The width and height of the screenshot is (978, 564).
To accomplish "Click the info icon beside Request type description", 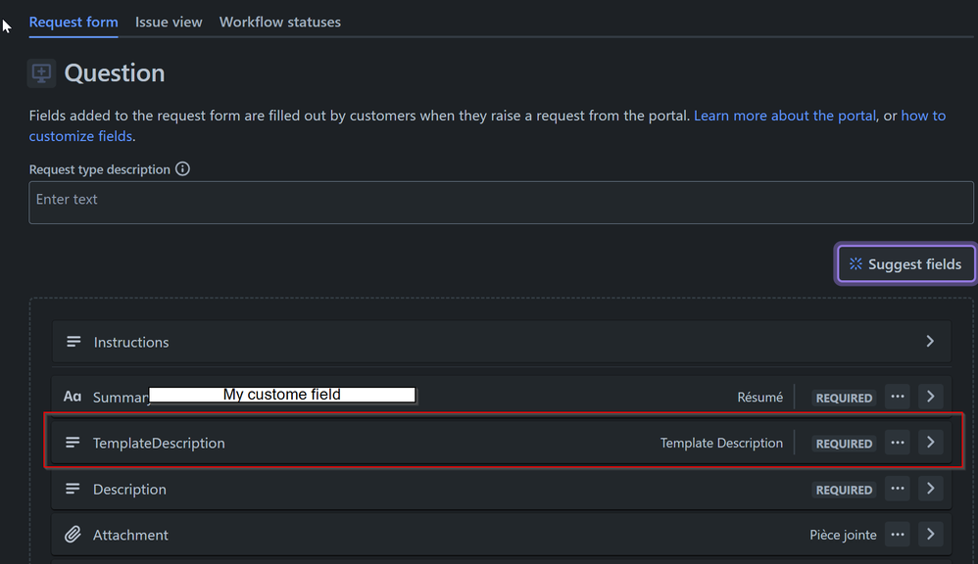I will 182,168.
